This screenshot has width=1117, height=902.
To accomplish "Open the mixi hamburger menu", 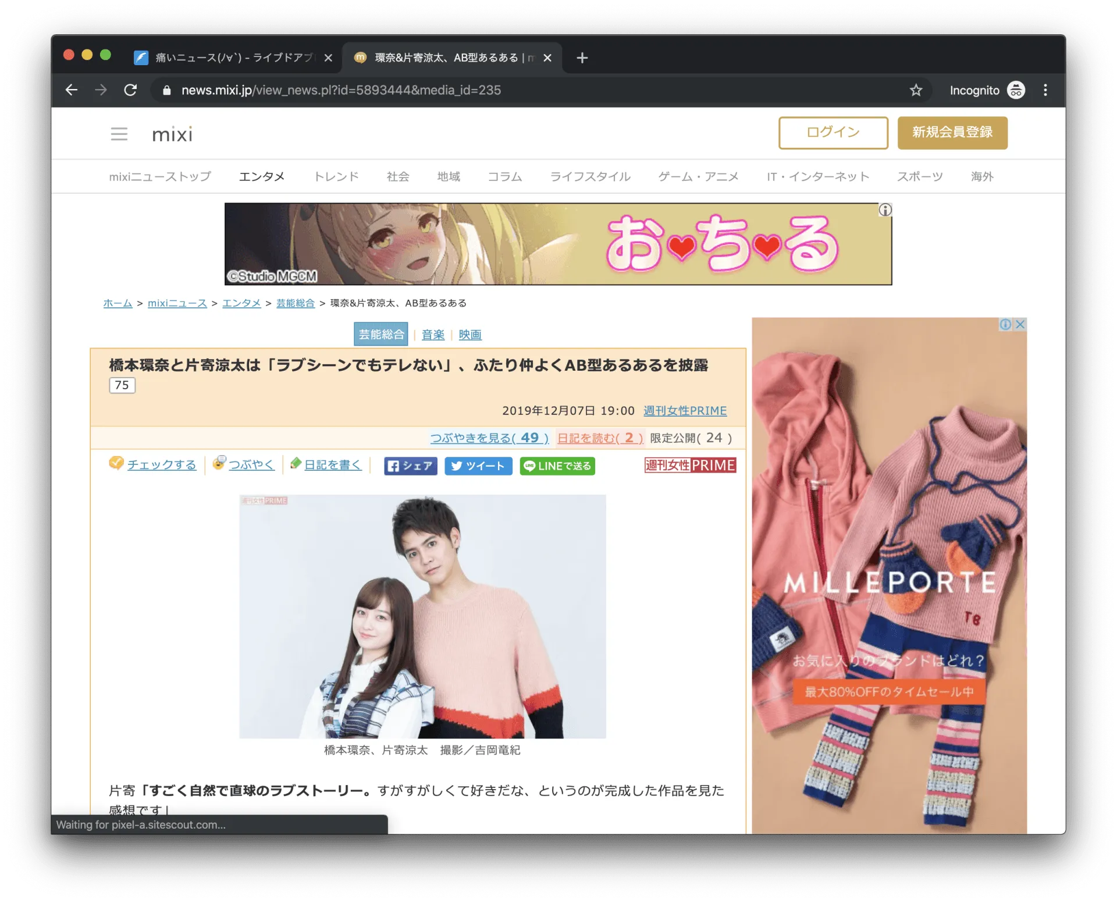I will tap(119, 134).
